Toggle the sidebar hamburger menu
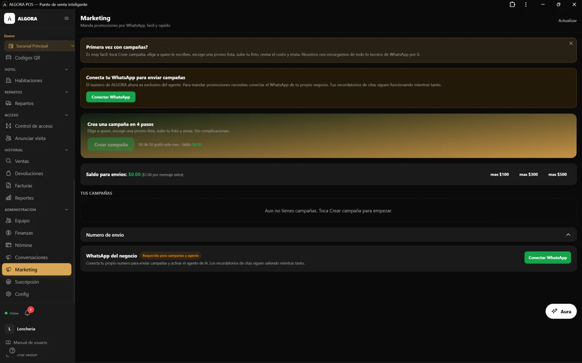 click(x=67, y=19)
